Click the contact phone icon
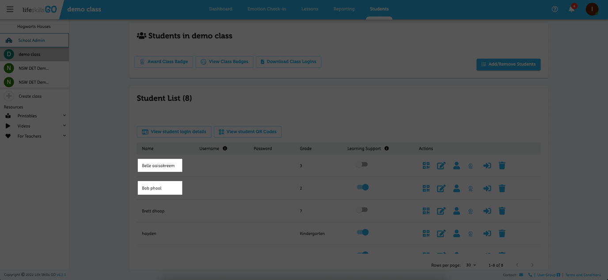Image resolution: width=608 pixels, height=280 pixels. point(530,275)
